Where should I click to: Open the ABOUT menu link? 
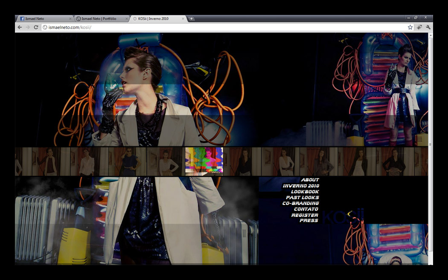(x=310, y=180)
